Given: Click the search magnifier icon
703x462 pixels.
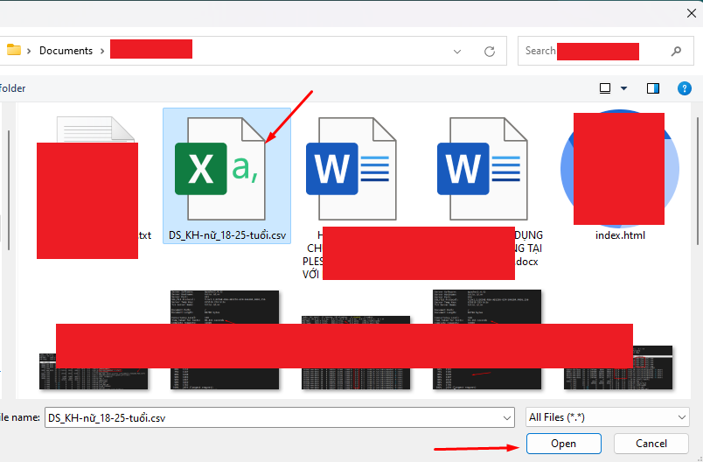Looking at the screenshot, I should tap(676, 51).
